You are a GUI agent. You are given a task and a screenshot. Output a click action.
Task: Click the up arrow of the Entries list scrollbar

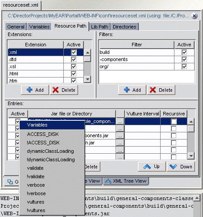[x=191, y=122]
